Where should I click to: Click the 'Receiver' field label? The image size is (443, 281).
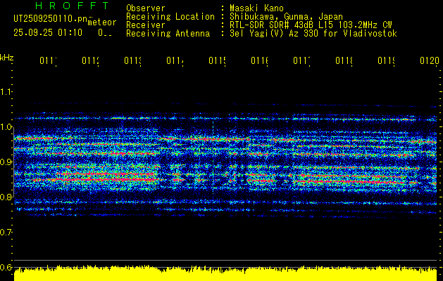pyautogui.click(x=146, y=25)
